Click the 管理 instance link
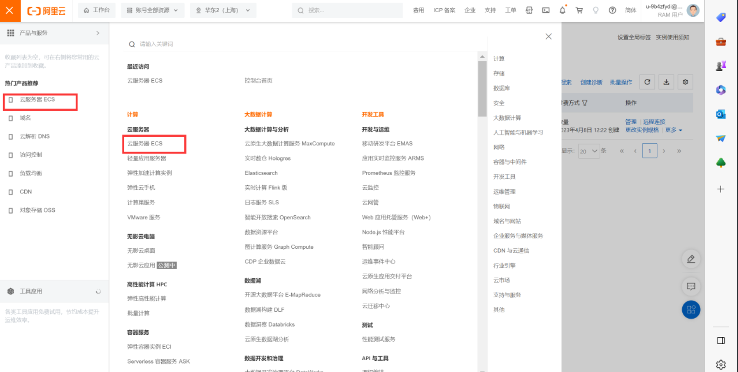 [x=631, y=122]
